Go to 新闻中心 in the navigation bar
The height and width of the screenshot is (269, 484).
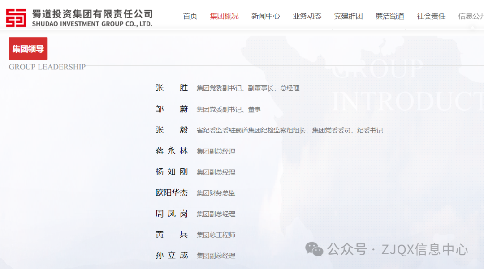(x=265, y=16)
